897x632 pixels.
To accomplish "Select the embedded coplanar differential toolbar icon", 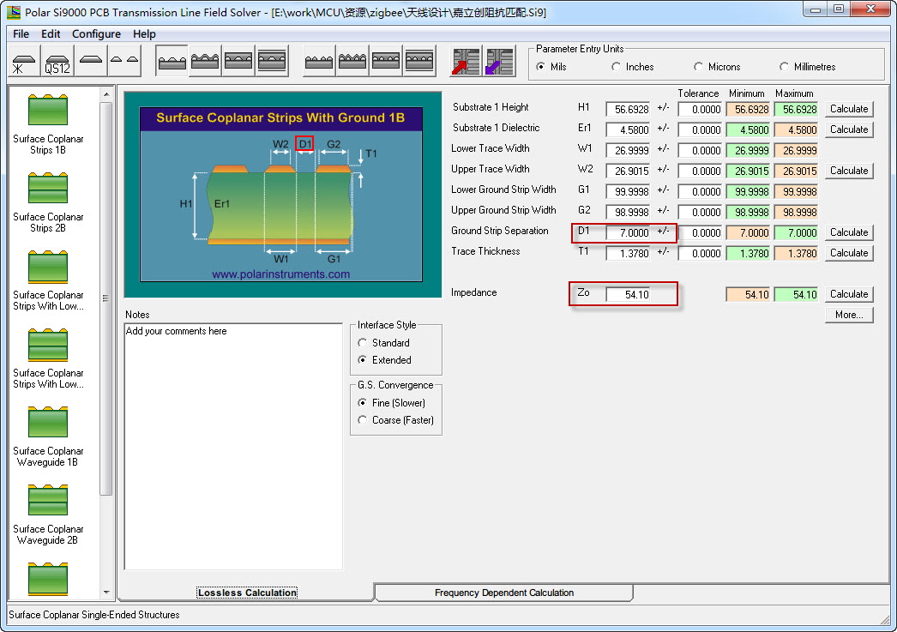I will point(386,61).
